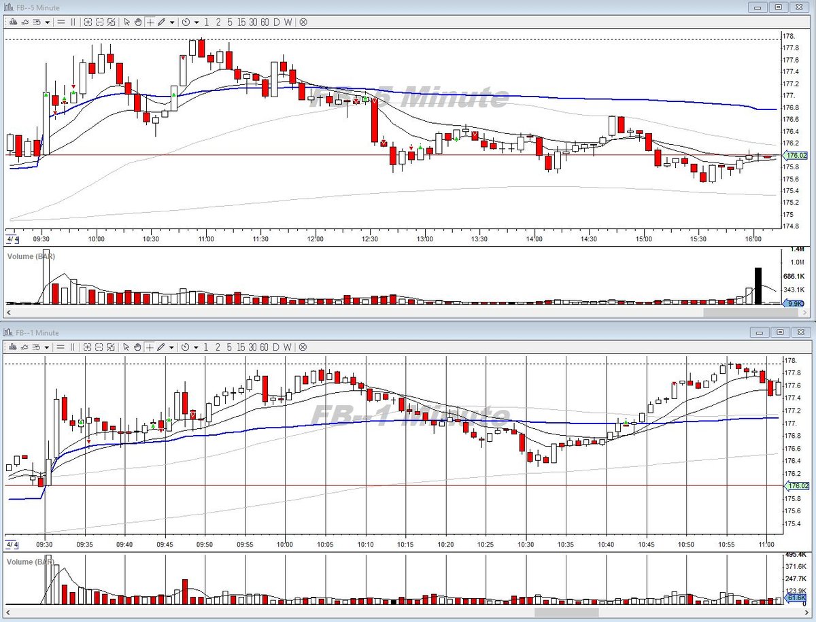816x622 pixels.
Task: Open indicators list icon in 5 Minute toolbar
Action: point(37,22)
